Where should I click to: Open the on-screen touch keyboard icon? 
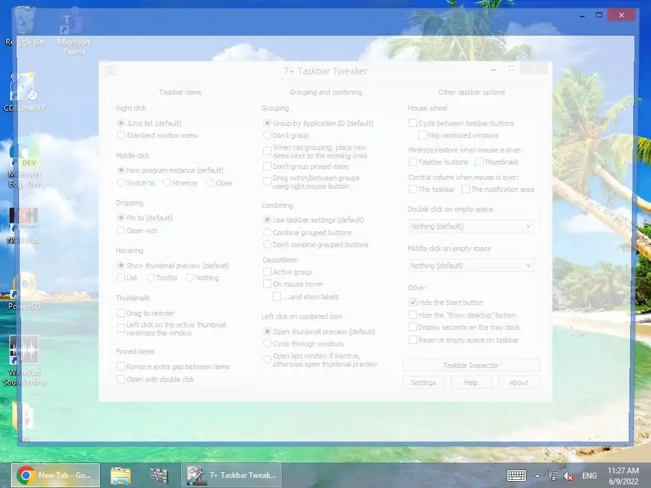tap(516, 475)
